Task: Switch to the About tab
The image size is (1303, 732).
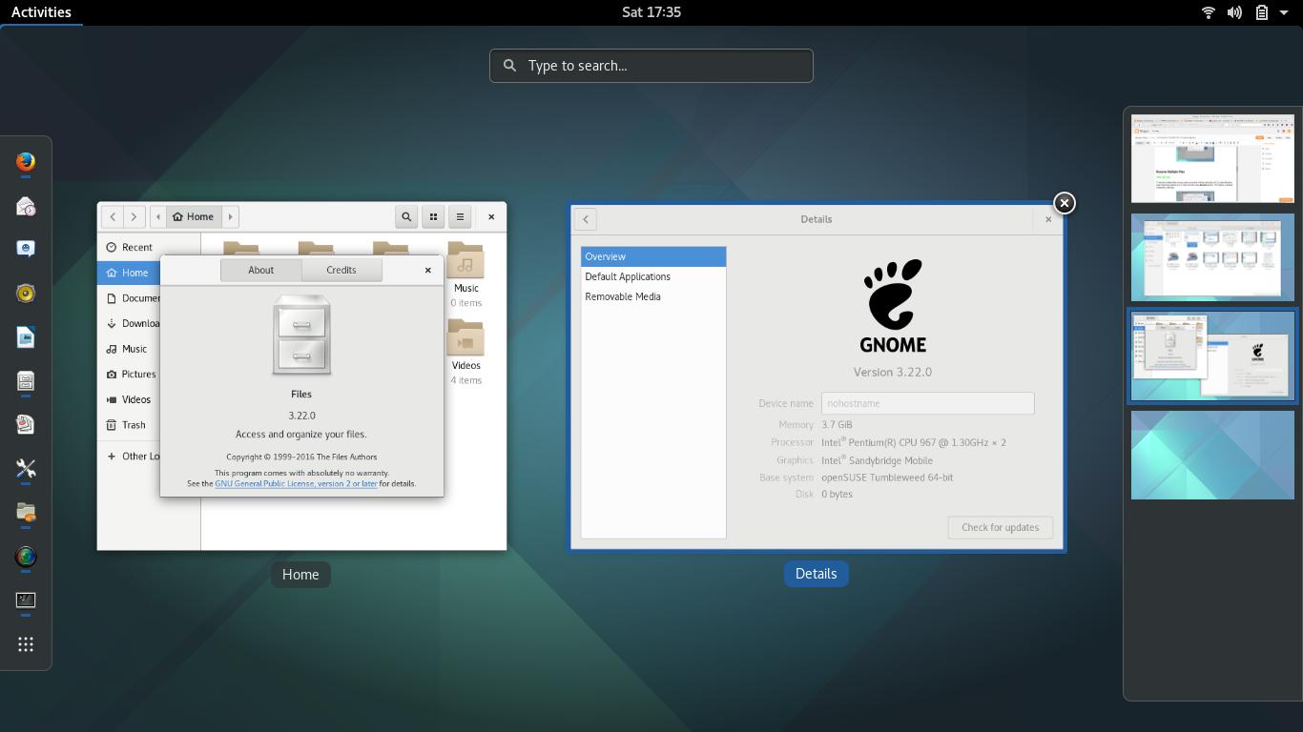Action: tap(260, 270)
